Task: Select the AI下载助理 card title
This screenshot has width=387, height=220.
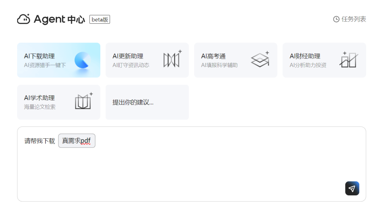Action: [39, 56]
